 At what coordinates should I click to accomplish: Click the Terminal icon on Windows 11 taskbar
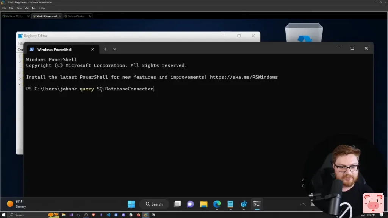tap(257, 204)
